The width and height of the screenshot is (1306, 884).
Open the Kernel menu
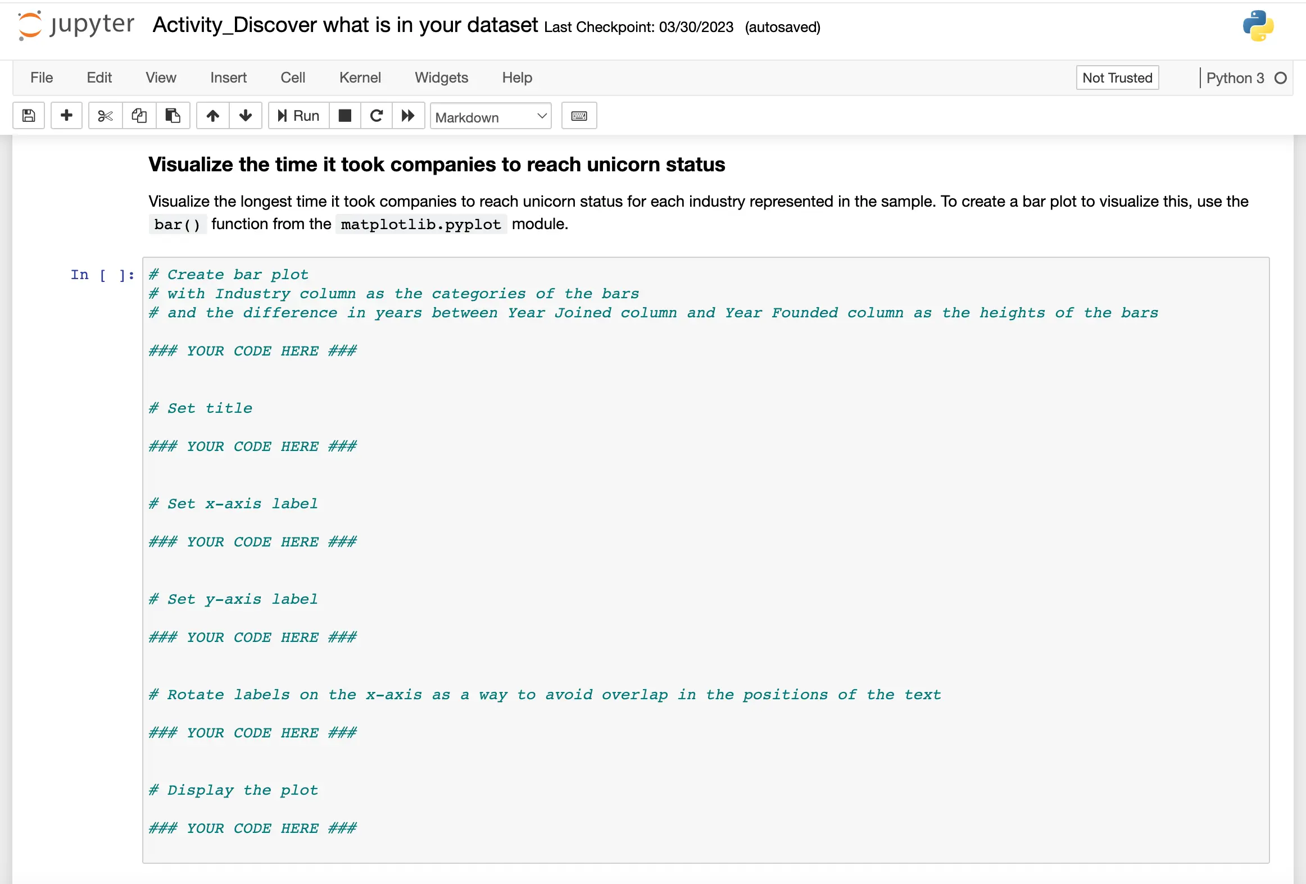(360, 78)
